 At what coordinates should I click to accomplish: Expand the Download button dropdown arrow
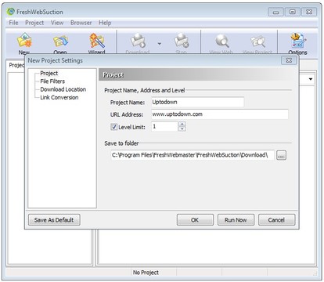[x=160, y=44]
